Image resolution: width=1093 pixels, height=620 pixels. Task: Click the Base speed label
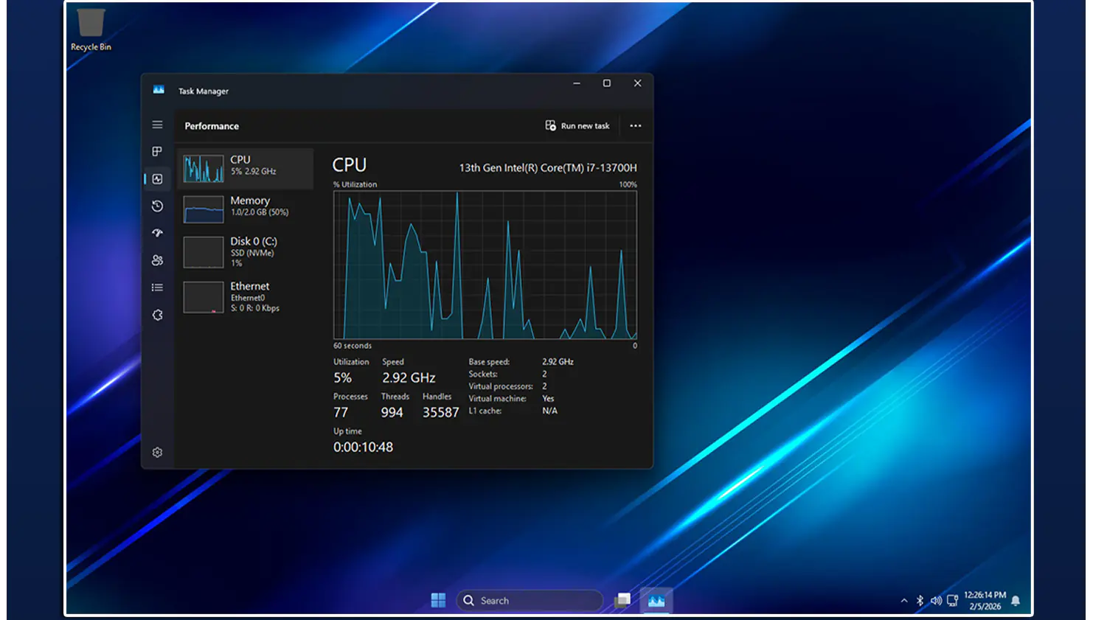489,362
